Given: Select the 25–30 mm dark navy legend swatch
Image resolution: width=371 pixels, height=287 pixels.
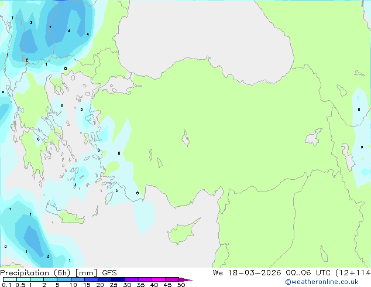Looking at the screenshot, I should coord(118,279).
